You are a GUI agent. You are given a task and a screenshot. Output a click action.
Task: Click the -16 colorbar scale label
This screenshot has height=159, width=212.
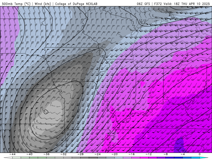coord(131,154)
